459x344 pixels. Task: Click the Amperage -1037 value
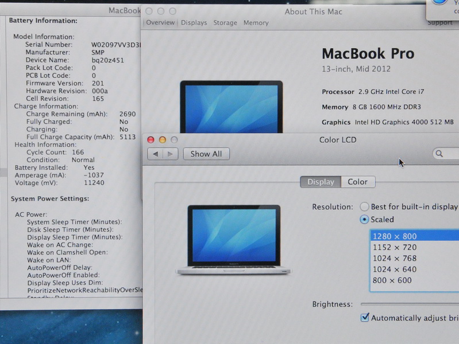(94, 175)
